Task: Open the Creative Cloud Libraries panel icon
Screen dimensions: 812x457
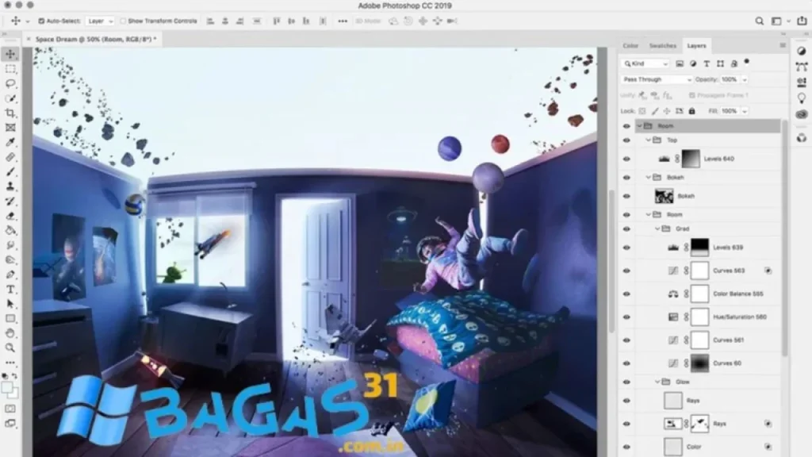Action: point(802,114)
